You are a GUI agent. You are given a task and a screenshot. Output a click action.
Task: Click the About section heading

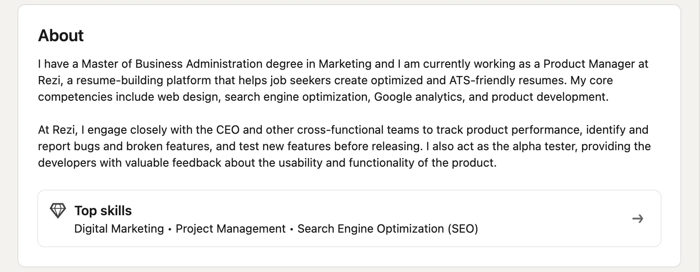pyautogui.click(x=61, y=35)
